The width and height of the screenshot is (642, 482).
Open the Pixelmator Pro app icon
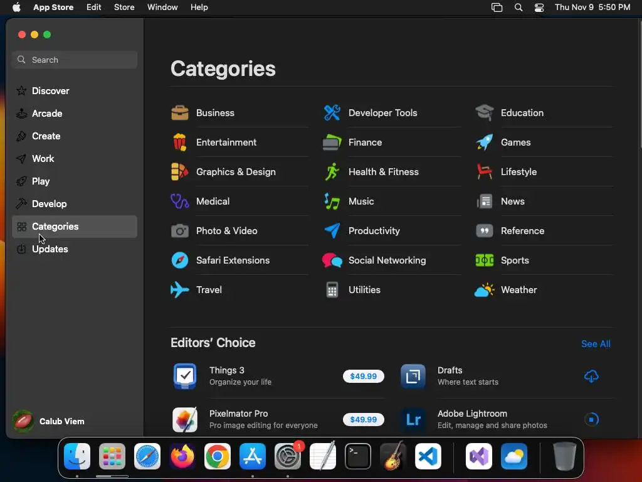[185, 419]
